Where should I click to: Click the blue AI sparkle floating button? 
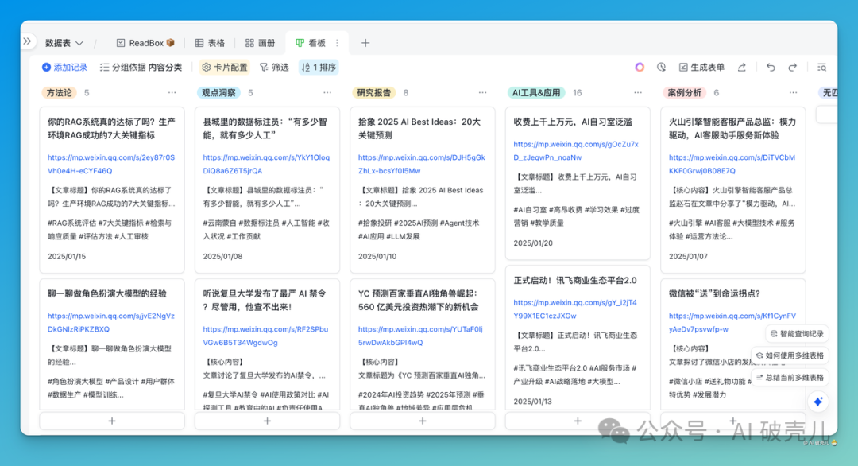point(817,402)
